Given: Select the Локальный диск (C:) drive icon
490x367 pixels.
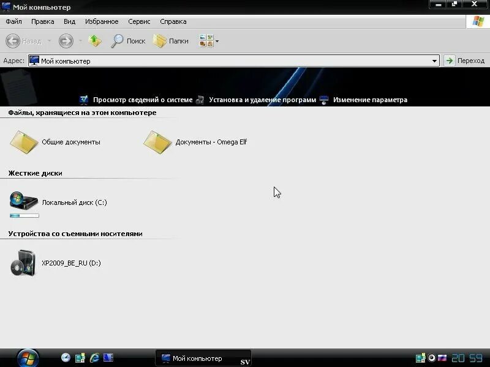Looking at the screenshot, I should click(x=24, y=201).
